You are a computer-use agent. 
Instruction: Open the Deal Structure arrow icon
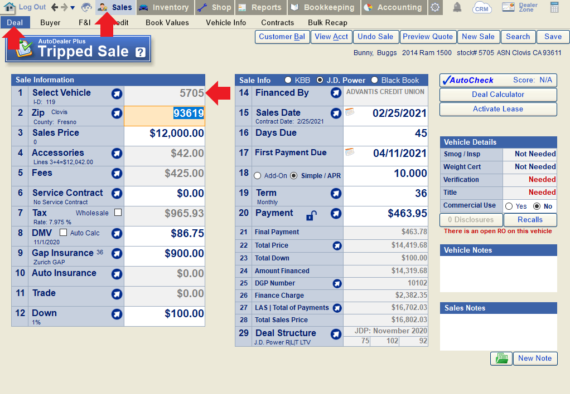click(x=336, y=334)
